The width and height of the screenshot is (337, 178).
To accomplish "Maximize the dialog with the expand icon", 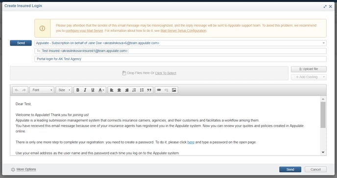I will click(325, 7).
